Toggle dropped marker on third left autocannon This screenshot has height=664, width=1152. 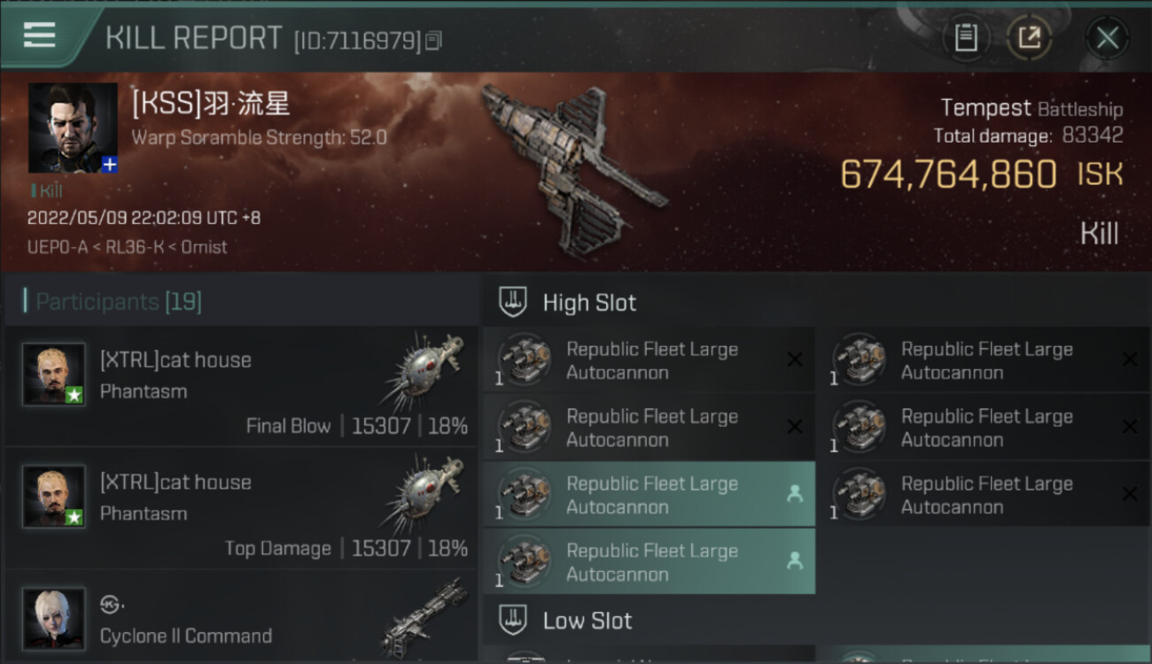(794, 494)
